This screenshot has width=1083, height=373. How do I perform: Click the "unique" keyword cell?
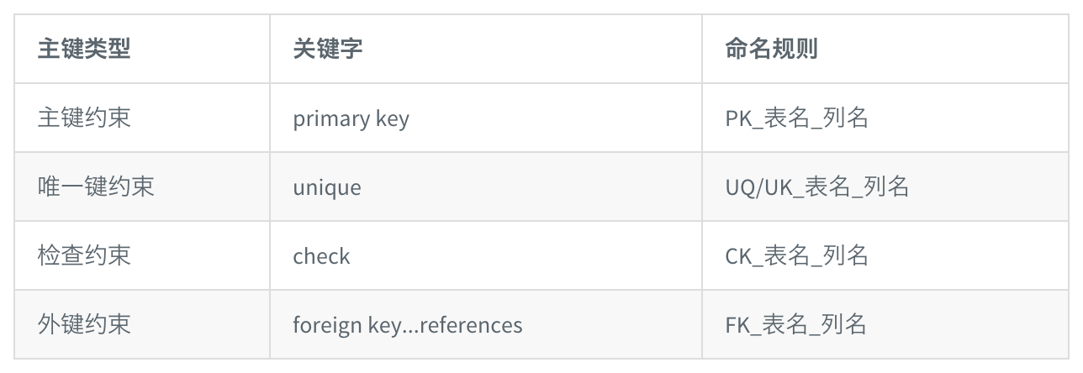click(x=327, y=186)
